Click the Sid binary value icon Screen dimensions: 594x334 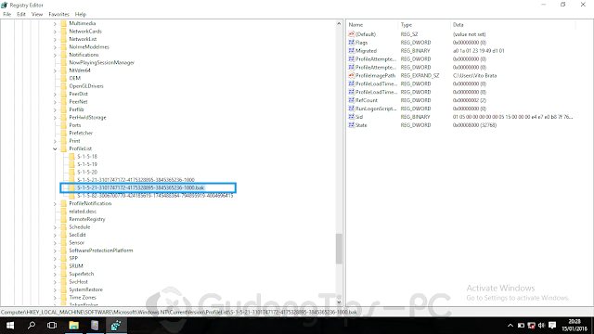[351, 117]
